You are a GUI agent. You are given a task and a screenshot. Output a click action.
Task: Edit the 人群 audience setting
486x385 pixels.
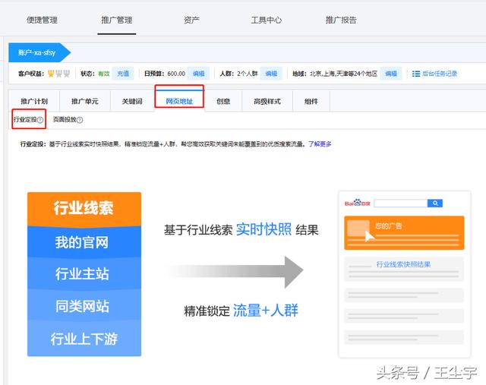point(271,74)
